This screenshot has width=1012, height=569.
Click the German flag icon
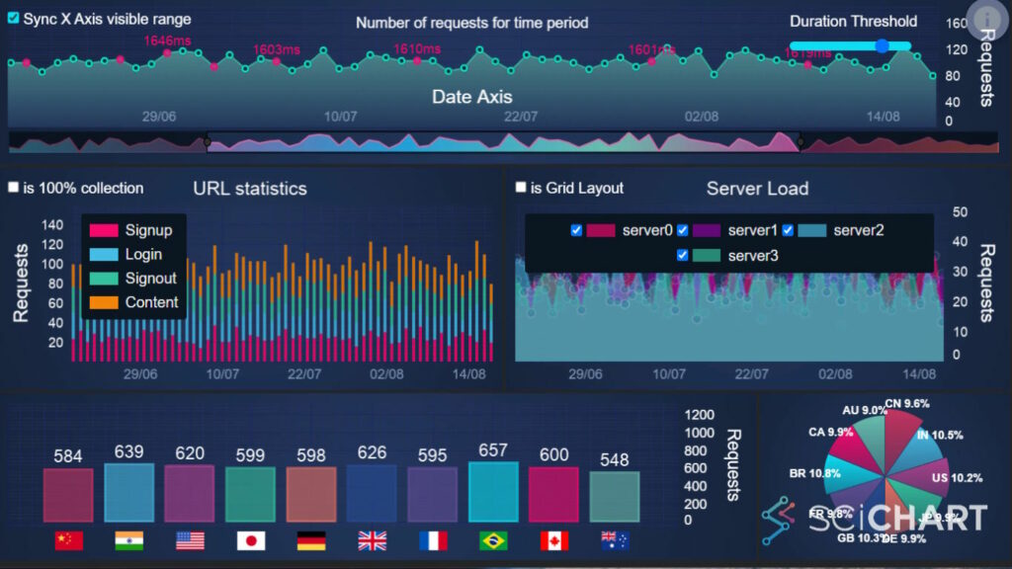coord(311,540)
